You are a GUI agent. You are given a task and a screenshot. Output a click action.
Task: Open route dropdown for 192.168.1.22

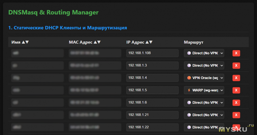tap(204, 127)
